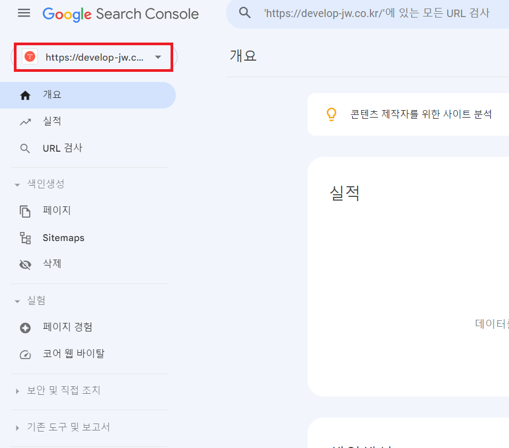This screenshot has height=448, width=509.
Task: Click the crossed-eye icon beside 삭제
Action: pos(26,264)
